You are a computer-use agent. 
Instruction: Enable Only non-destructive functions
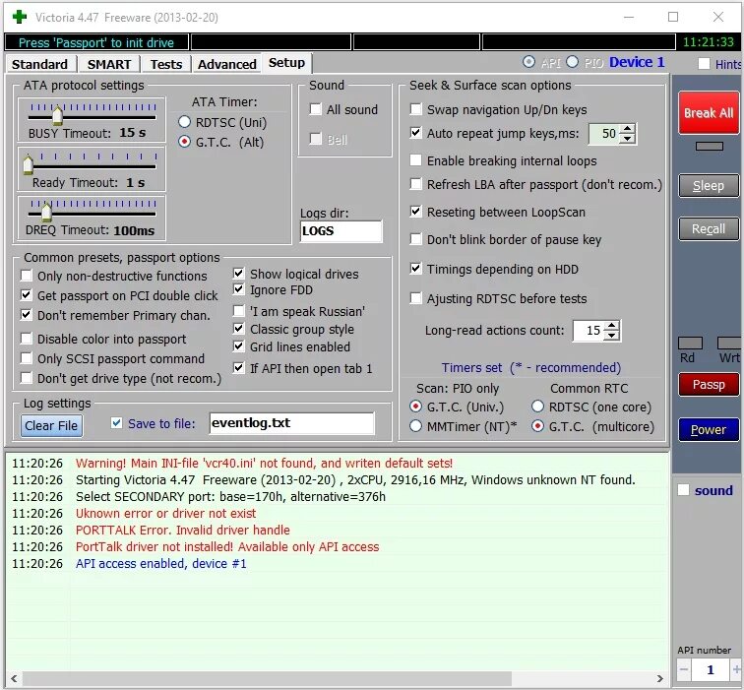tap(27, 276)
